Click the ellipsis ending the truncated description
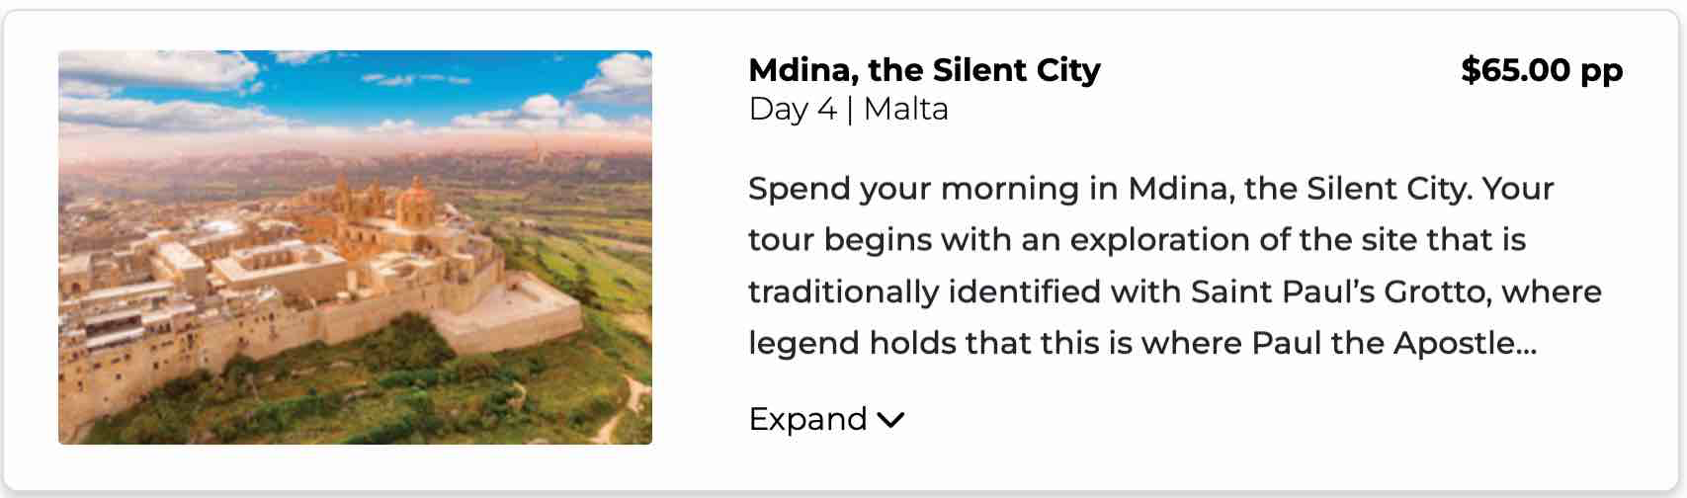1687x498 pixels. [1527, 343]
